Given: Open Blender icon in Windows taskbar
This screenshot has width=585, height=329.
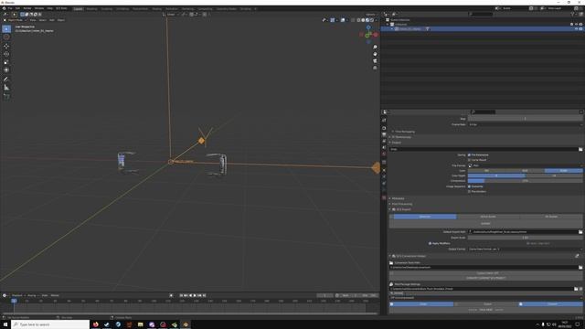Looking at the screenshot, I should point(186,324).
